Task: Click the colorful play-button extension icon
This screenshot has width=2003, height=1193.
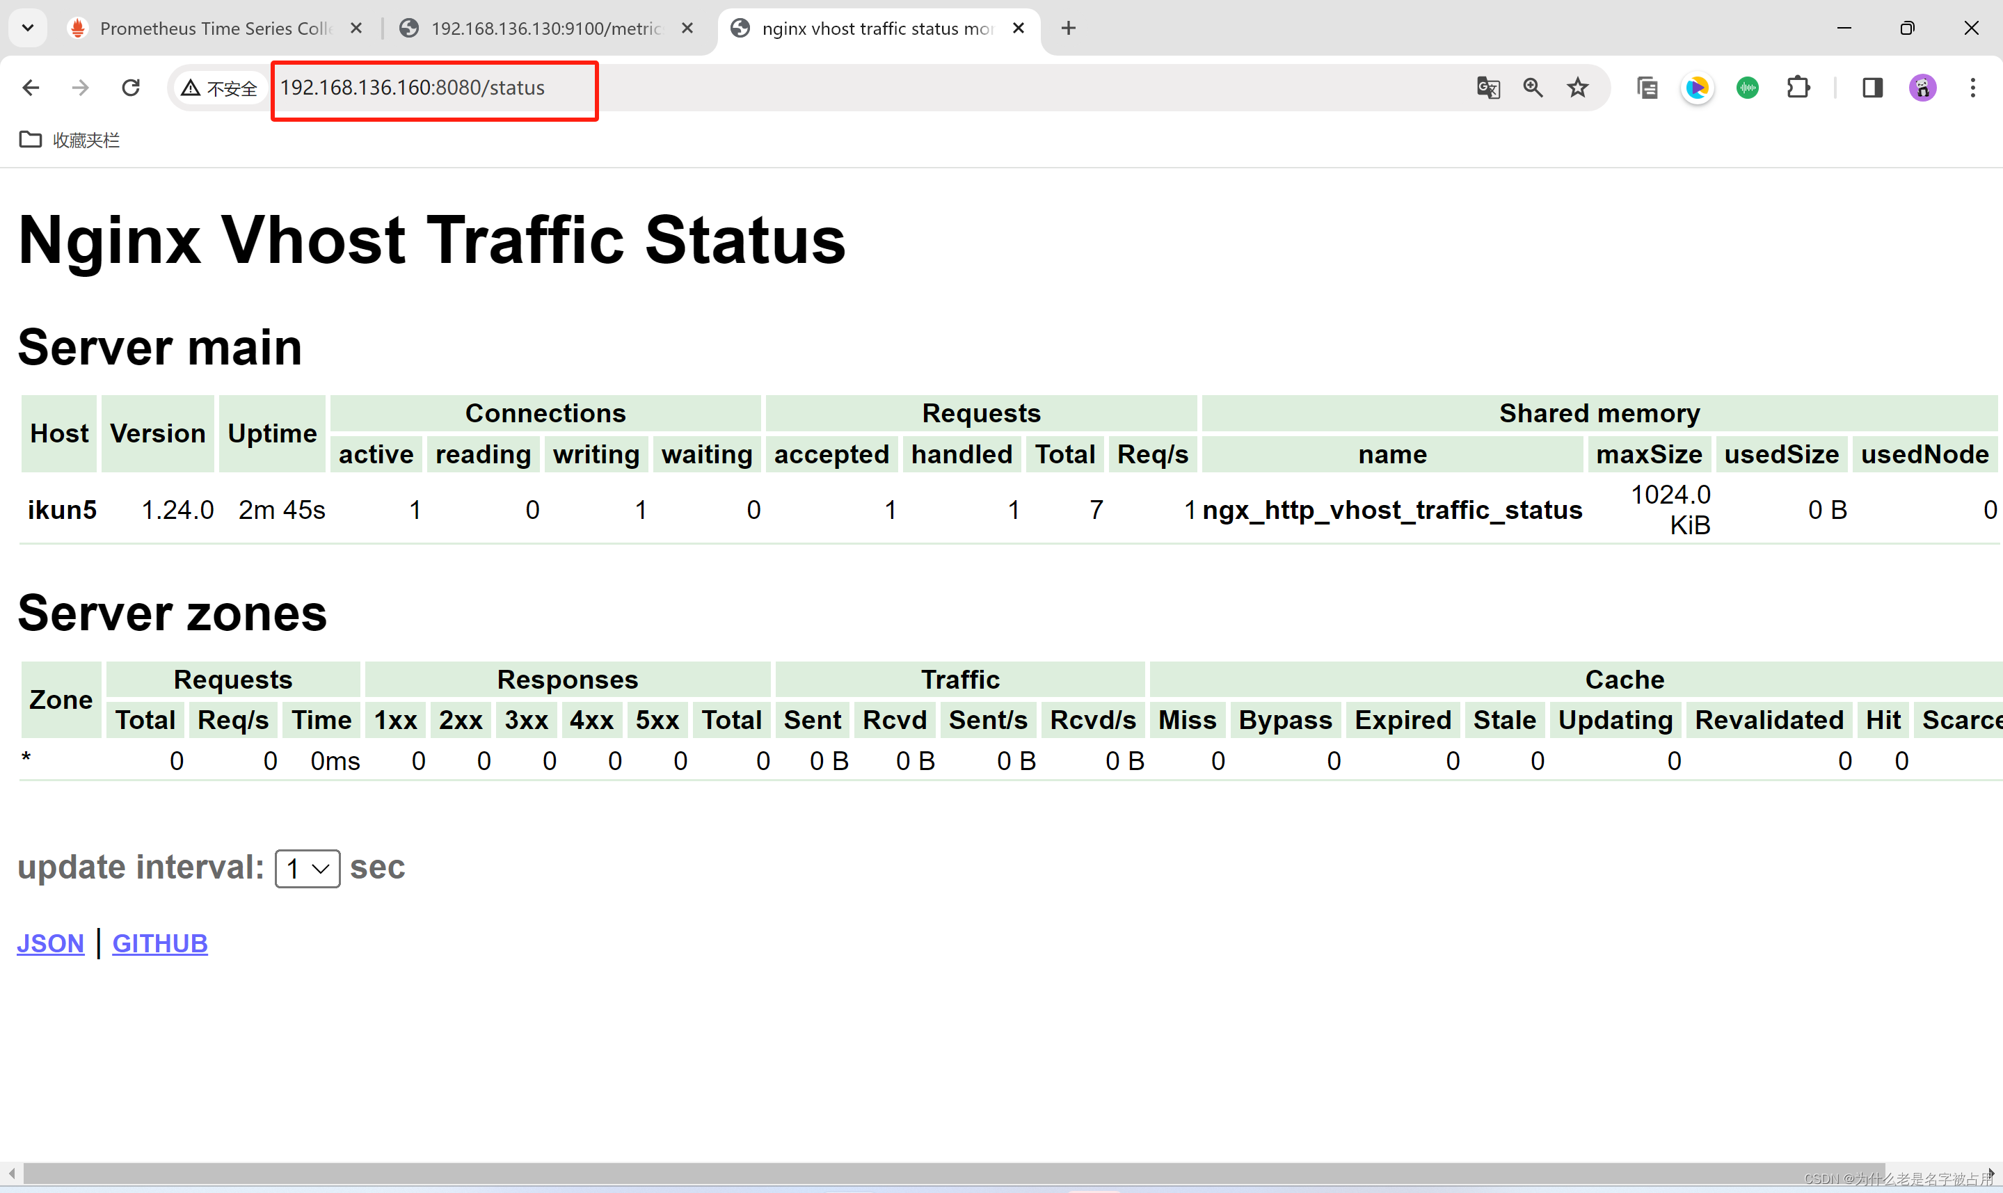Action: (x=1697, y=88)
